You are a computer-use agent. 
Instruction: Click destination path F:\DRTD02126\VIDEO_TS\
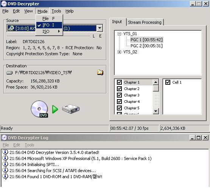point(44,73)
